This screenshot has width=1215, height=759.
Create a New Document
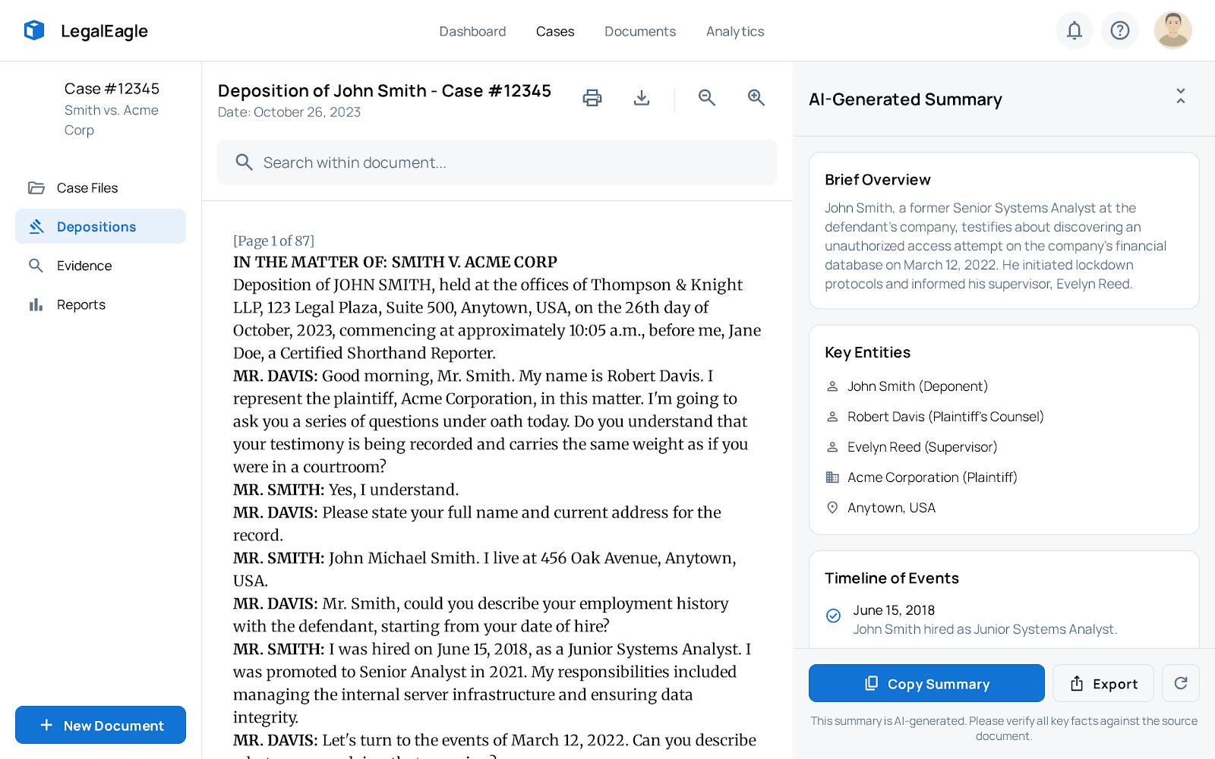[100, 725]
